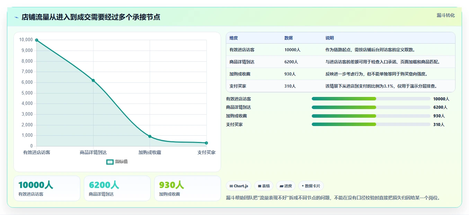This screenshot has height=215, width=469.
Task: Click the footer note starting 漏斗帮助团队
Action: point(333,198)
